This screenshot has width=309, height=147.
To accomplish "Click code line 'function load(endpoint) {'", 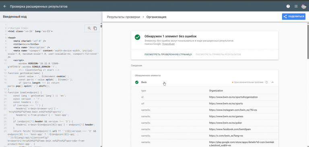I will coord(25,92).
